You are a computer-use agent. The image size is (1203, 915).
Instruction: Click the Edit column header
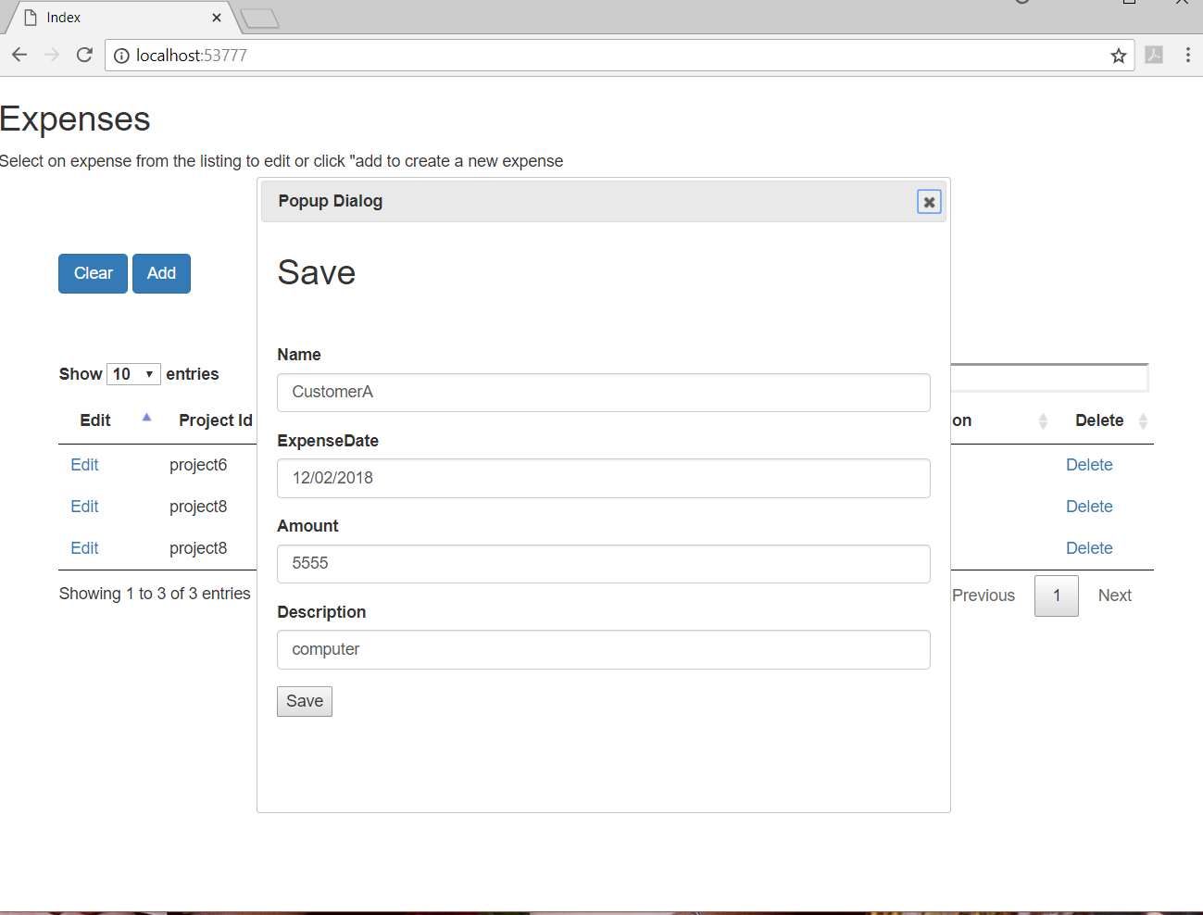(95, 420)
